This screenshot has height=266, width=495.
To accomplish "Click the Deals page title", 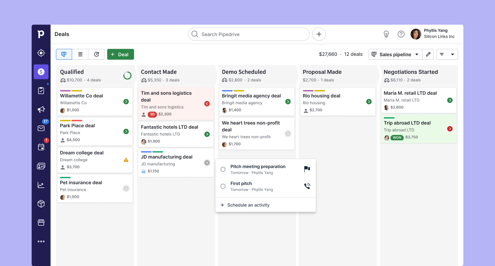I will (62, 34).
